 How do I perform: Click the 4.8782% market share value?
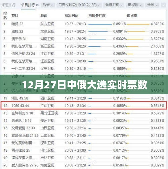[157, 24]
